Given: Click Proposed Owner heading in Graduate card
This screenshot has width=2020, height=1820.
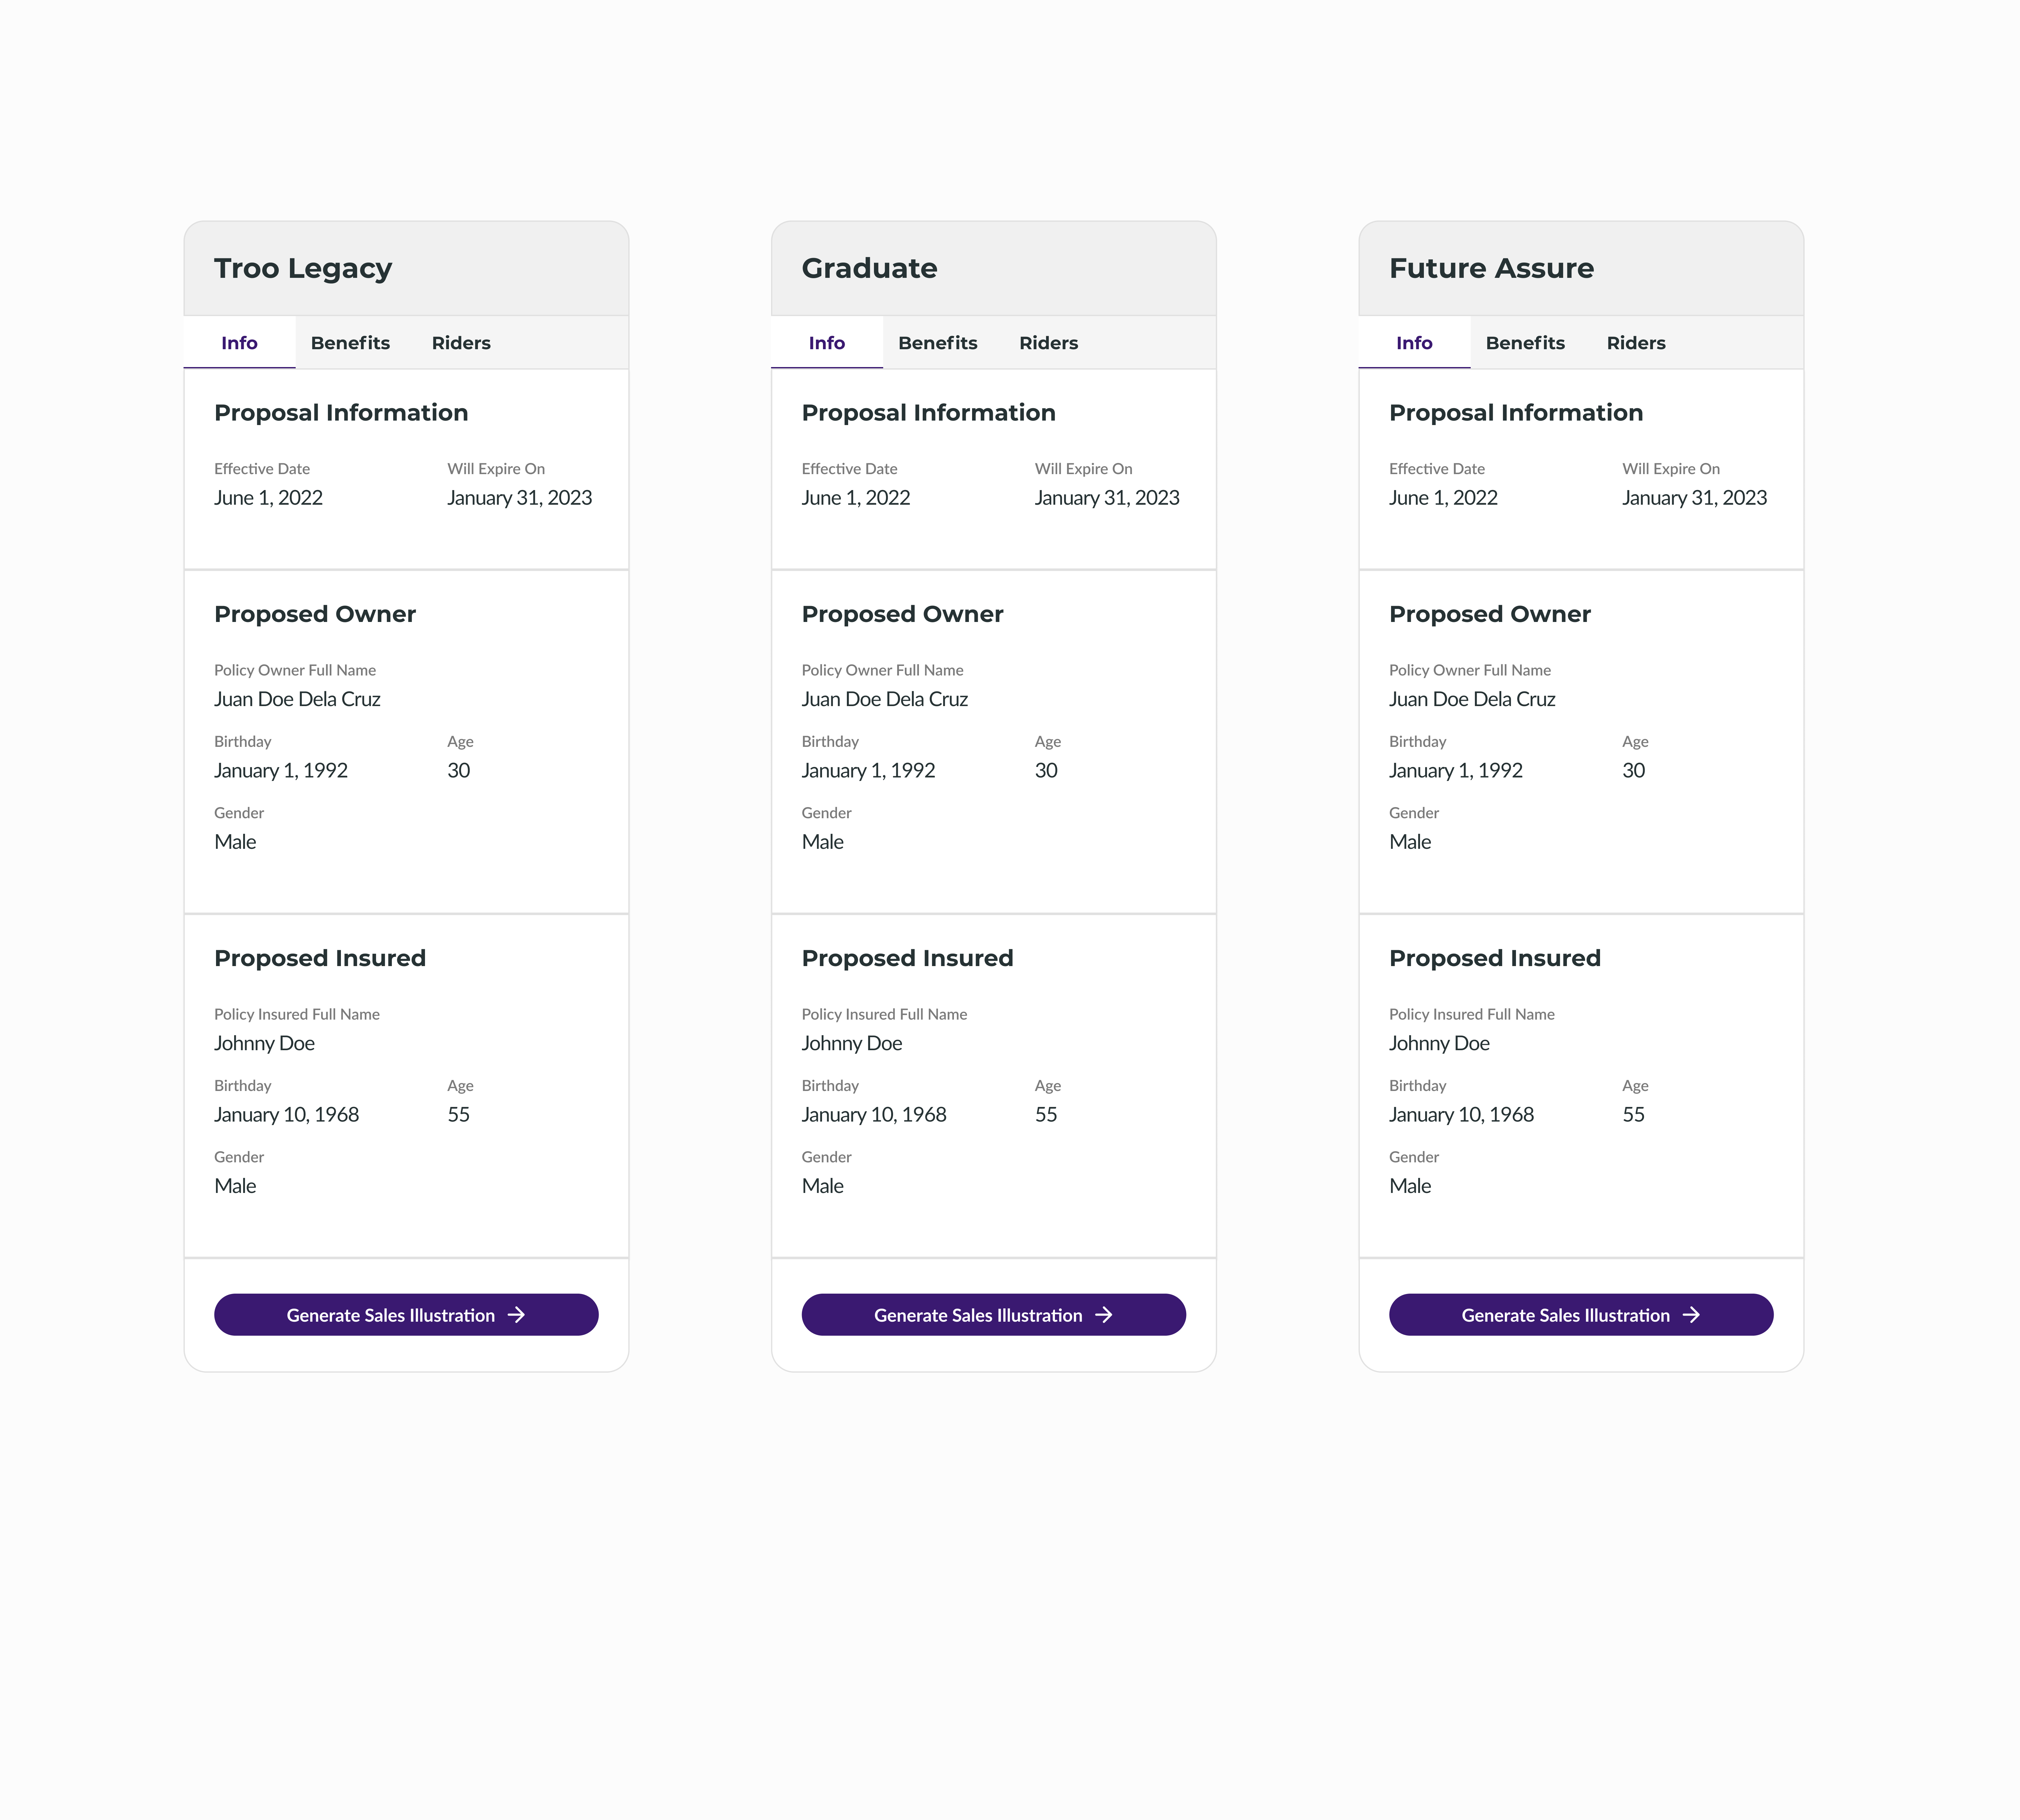Looking at the screenshot, I should [902, 614].
